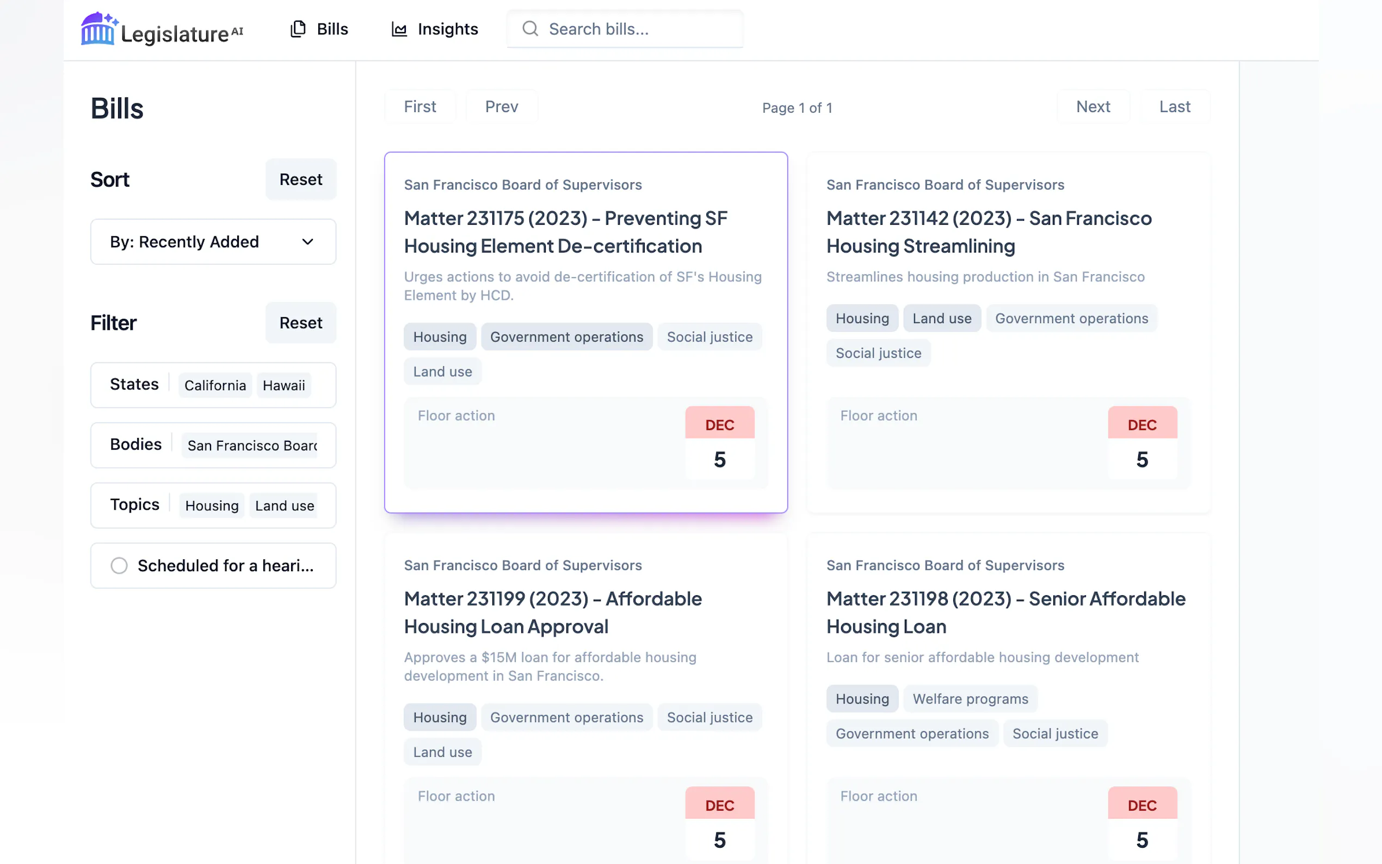This screenshot has width=1382, height=864.
Task: Open the States filter dropdown
Action: point(213,385)
